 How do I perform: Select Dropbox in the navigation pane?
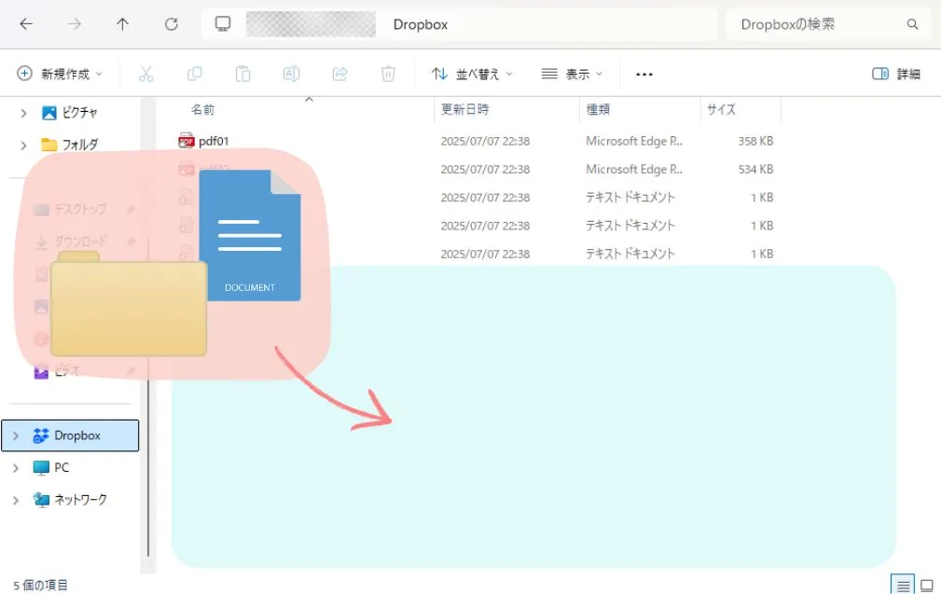click(x=70, y=435)
